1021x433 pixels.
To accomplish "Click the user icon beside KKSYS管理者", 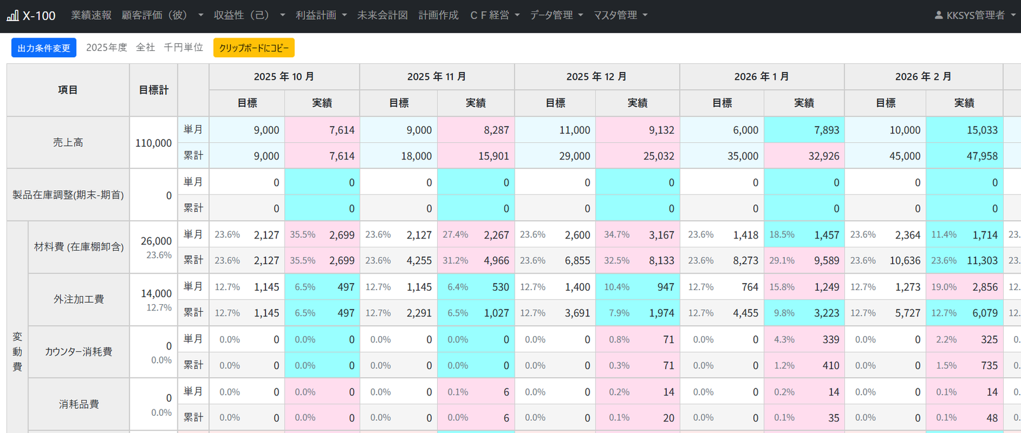I will [x=939, y=15].
